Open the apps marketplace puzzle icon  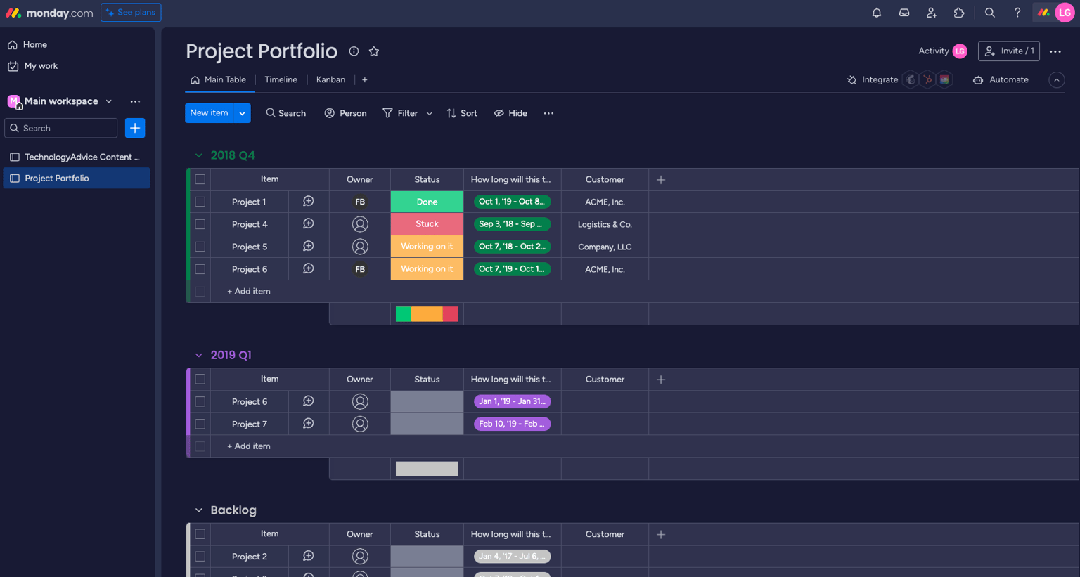[959, 12]
